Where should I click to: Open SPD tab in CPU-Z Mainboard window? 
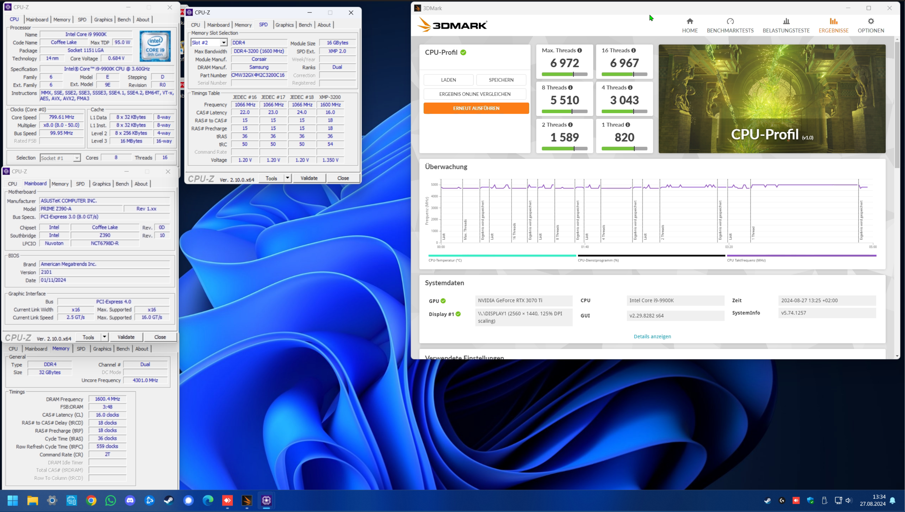[x=80, y=184]
